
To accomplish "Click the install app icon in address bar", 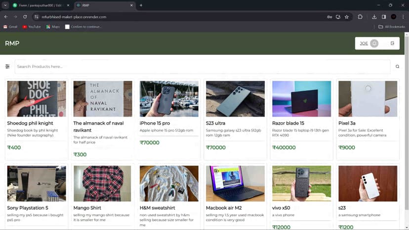I will [x=338, y=17].
